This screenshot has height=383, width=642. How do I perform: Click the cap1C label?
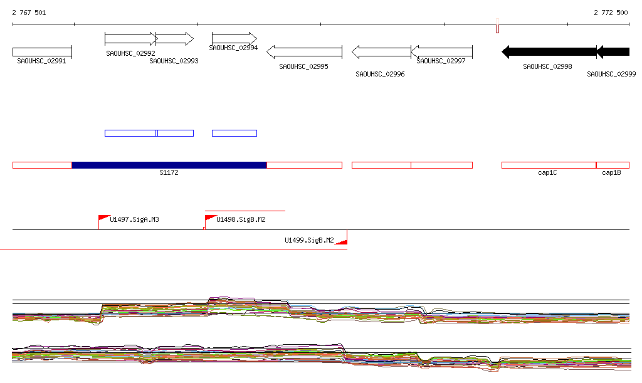[x=547, y=172]
